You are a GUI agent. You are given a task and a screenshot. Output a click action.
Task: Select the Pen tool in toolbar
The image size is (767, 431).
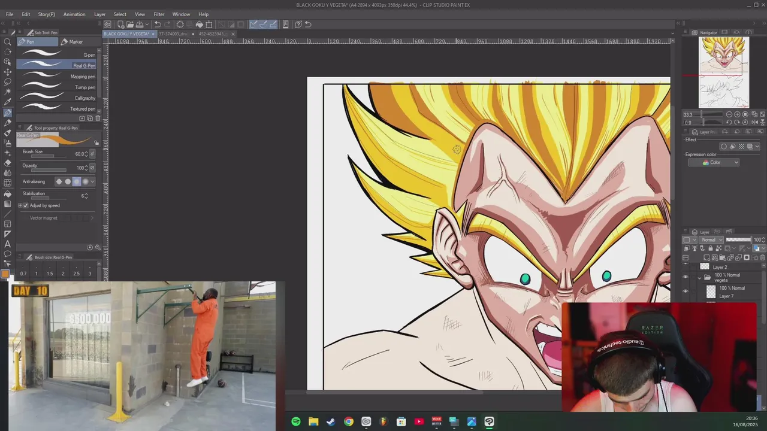pyautogui.click(x=7, y=113)
